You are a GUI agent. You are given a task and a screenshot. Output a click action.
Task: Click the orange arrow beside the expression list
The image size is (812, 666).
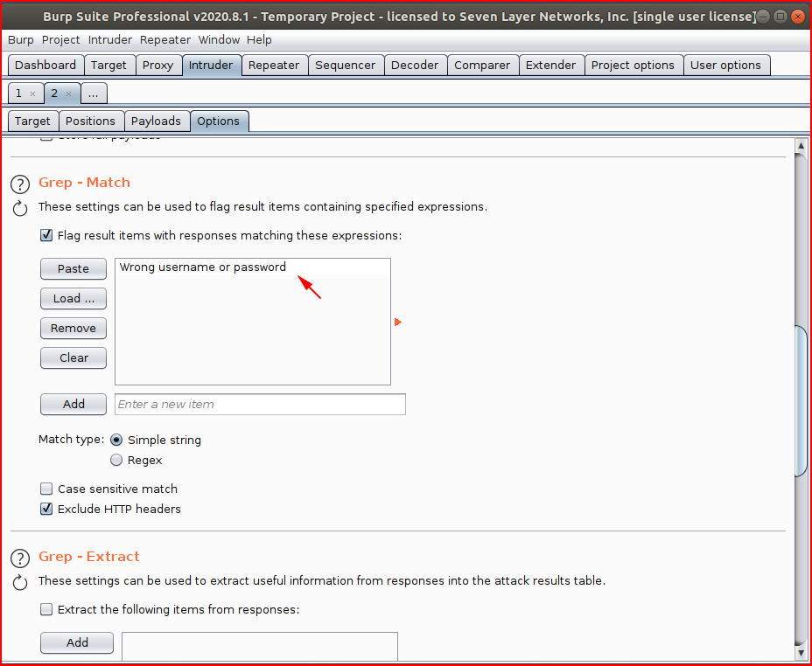(x=398, y=323)
